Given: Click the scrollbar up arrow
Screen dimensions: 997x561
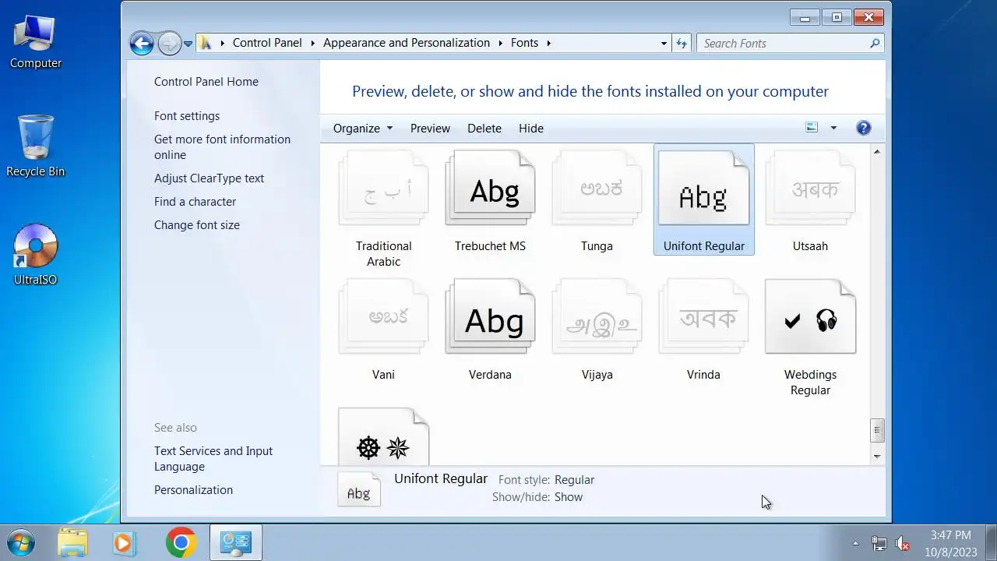Looking at the screenshot, I should [x=877, y=152].
